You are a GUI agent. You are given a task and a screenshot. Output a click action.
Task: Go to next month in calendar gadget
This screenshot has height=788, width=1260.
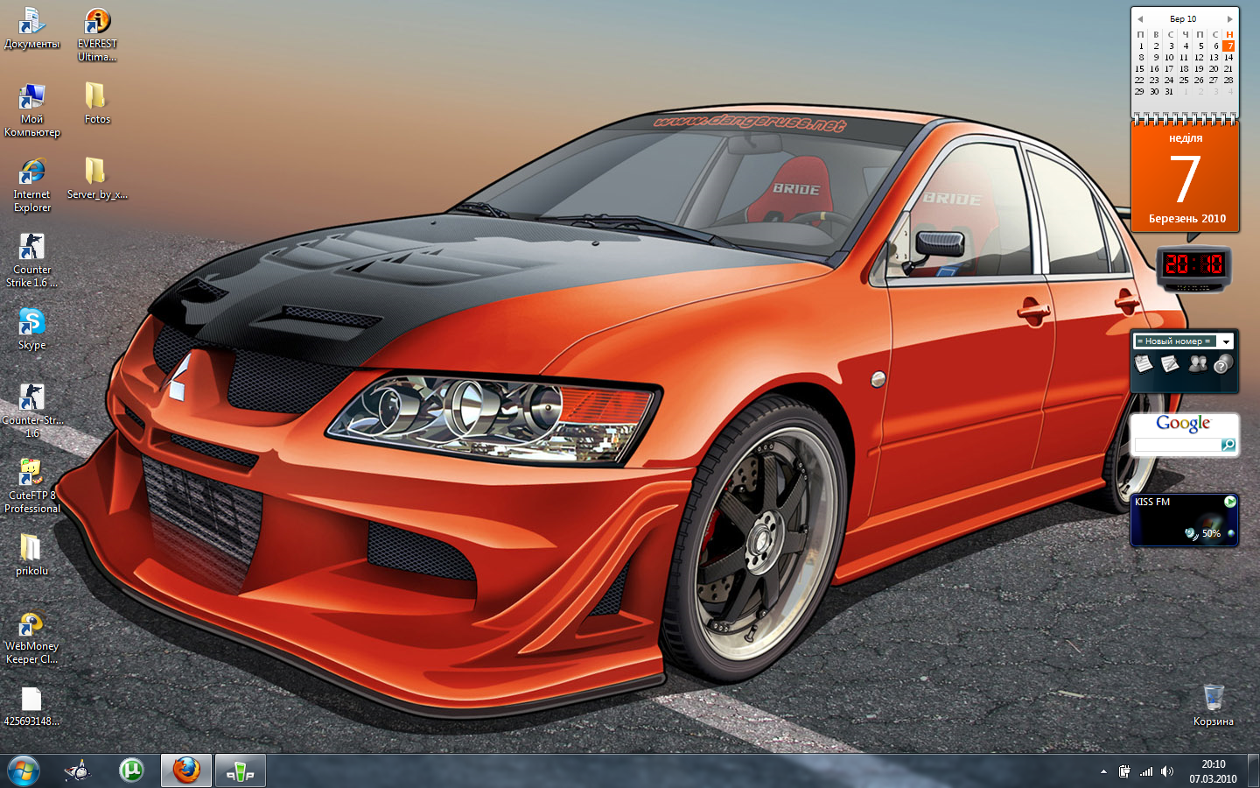1229,19
